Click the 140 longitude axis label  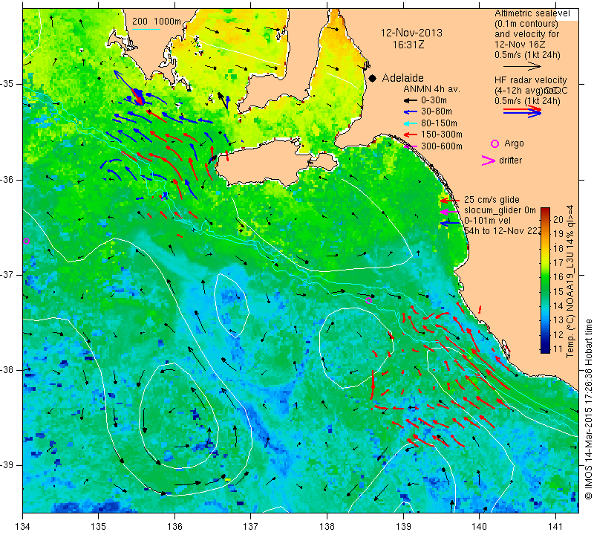(479, 527)
